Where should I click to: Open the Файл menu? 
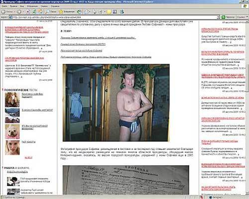coord(4,6)
